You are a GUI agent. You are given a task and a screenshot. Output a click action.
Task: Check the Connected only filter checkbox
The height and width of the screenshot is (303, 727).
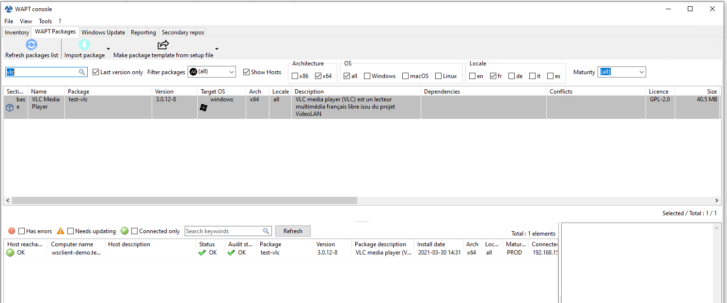coord(135,231)
